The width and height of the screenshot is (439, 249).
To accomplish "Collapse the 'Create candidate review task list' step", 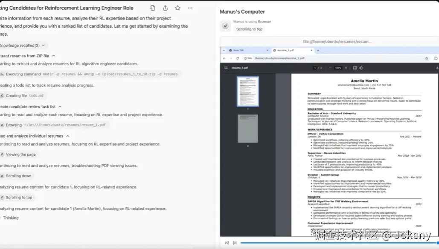I will coord(60,107).
